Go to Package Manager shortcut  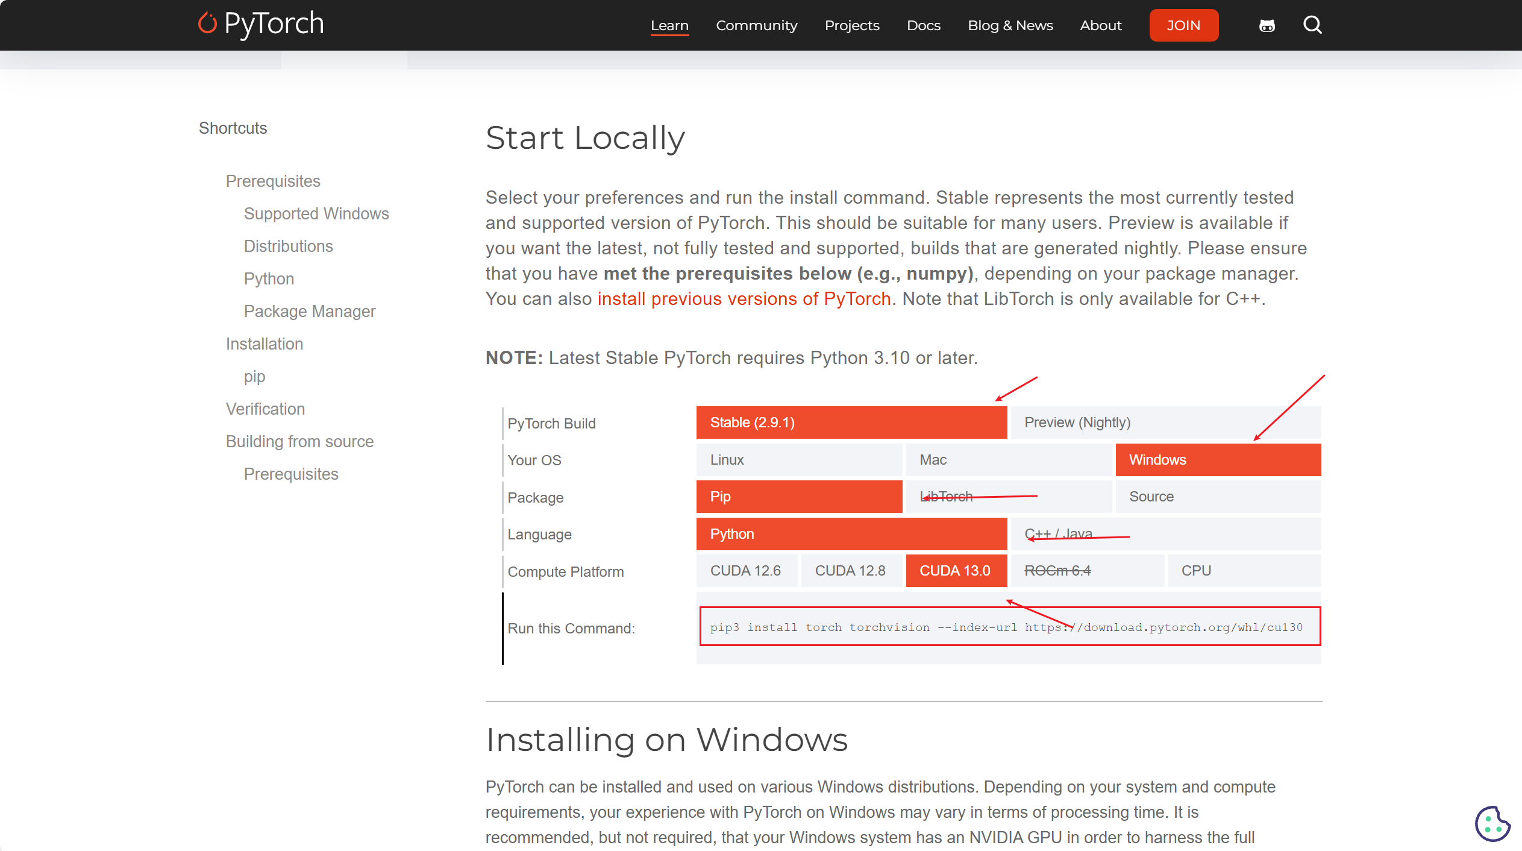click(x=309, y=312)
